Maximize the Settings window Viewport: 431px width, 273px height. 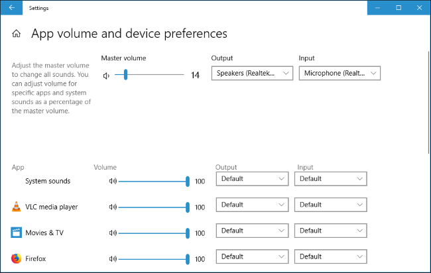[399, 8]
